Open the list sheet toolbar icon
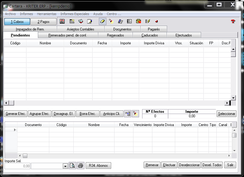The image size is (244, 177). 129,21
